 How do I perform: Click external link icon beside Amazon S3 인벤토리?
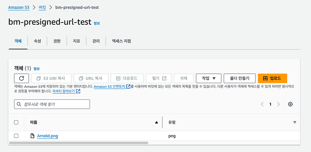point(128,87)
